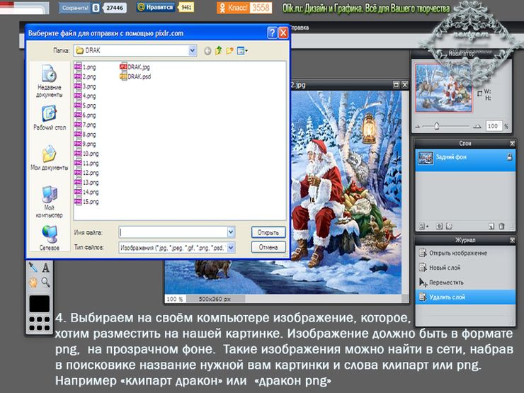
Task: Select Переместить in the Журнал history
Action: pyautogui.click(x=465, y=283)
